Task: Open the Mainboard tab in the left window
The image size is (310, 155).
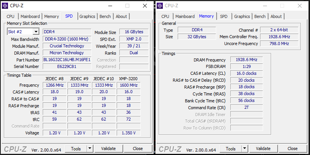Action: (30, 16)
